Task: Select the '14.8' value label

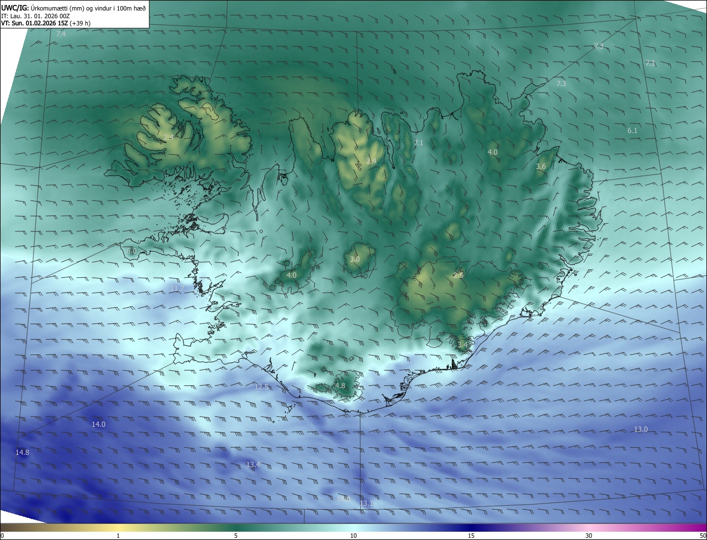Action: (22, 453)
